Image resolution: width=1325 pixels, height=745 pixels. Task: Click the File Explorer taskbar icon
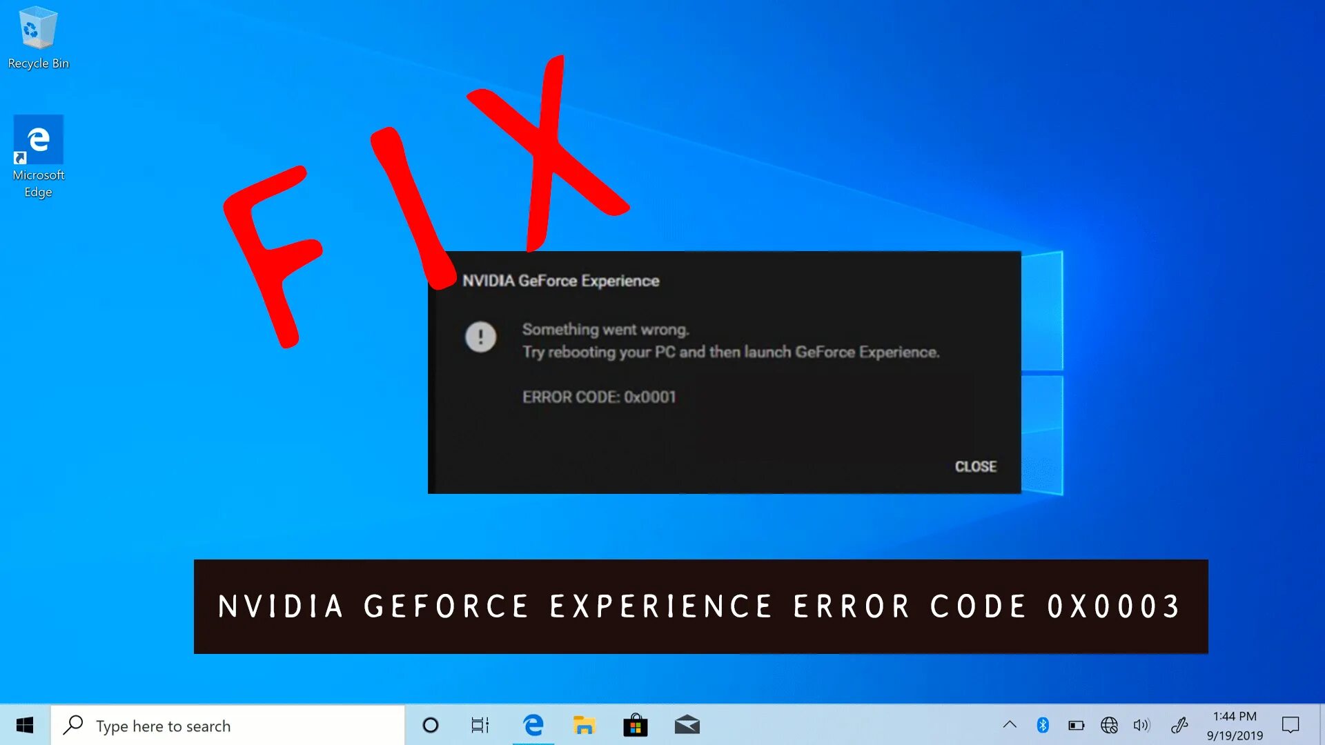pos(585,725)
